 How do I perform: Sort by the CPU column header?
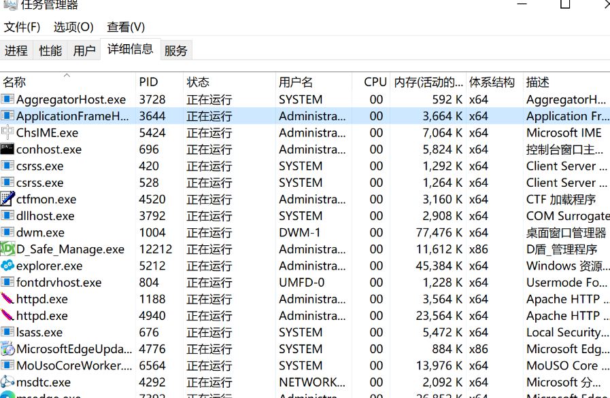pyautogui.click(x=371, y=82)
